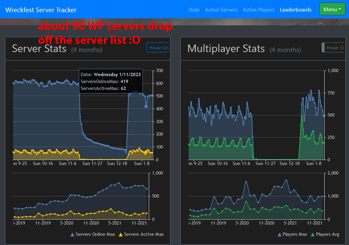Click the ServersOnlineMax: 419 tooltip line

(104, 81)
